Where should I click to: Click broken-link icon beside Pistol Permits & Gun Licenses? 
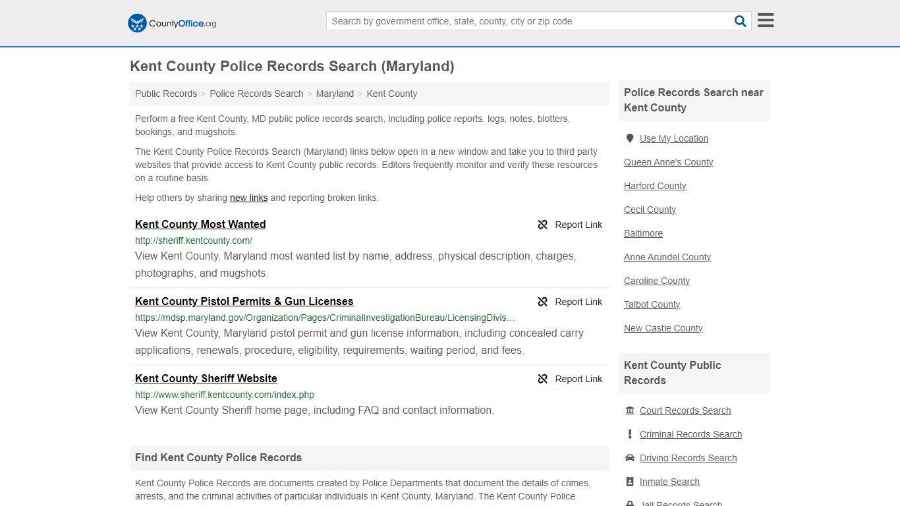(x=543, y=302)
